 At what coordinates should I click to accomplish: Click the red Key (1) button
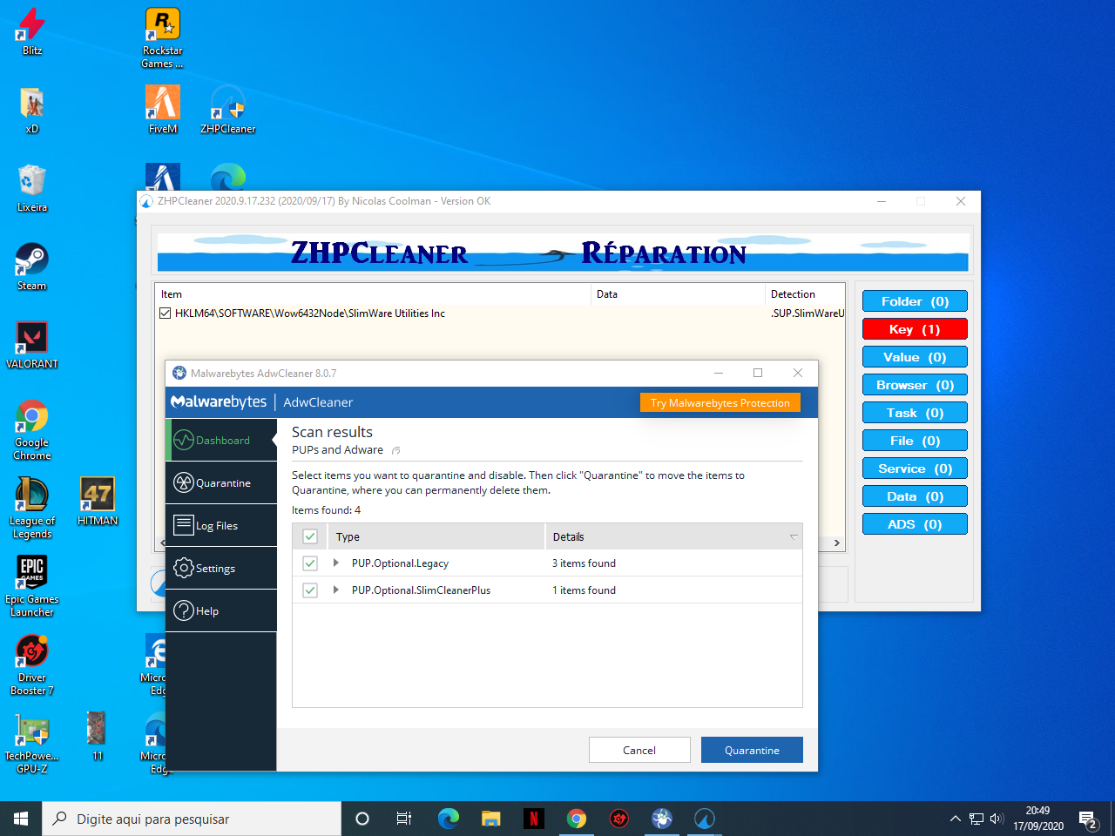915,329
